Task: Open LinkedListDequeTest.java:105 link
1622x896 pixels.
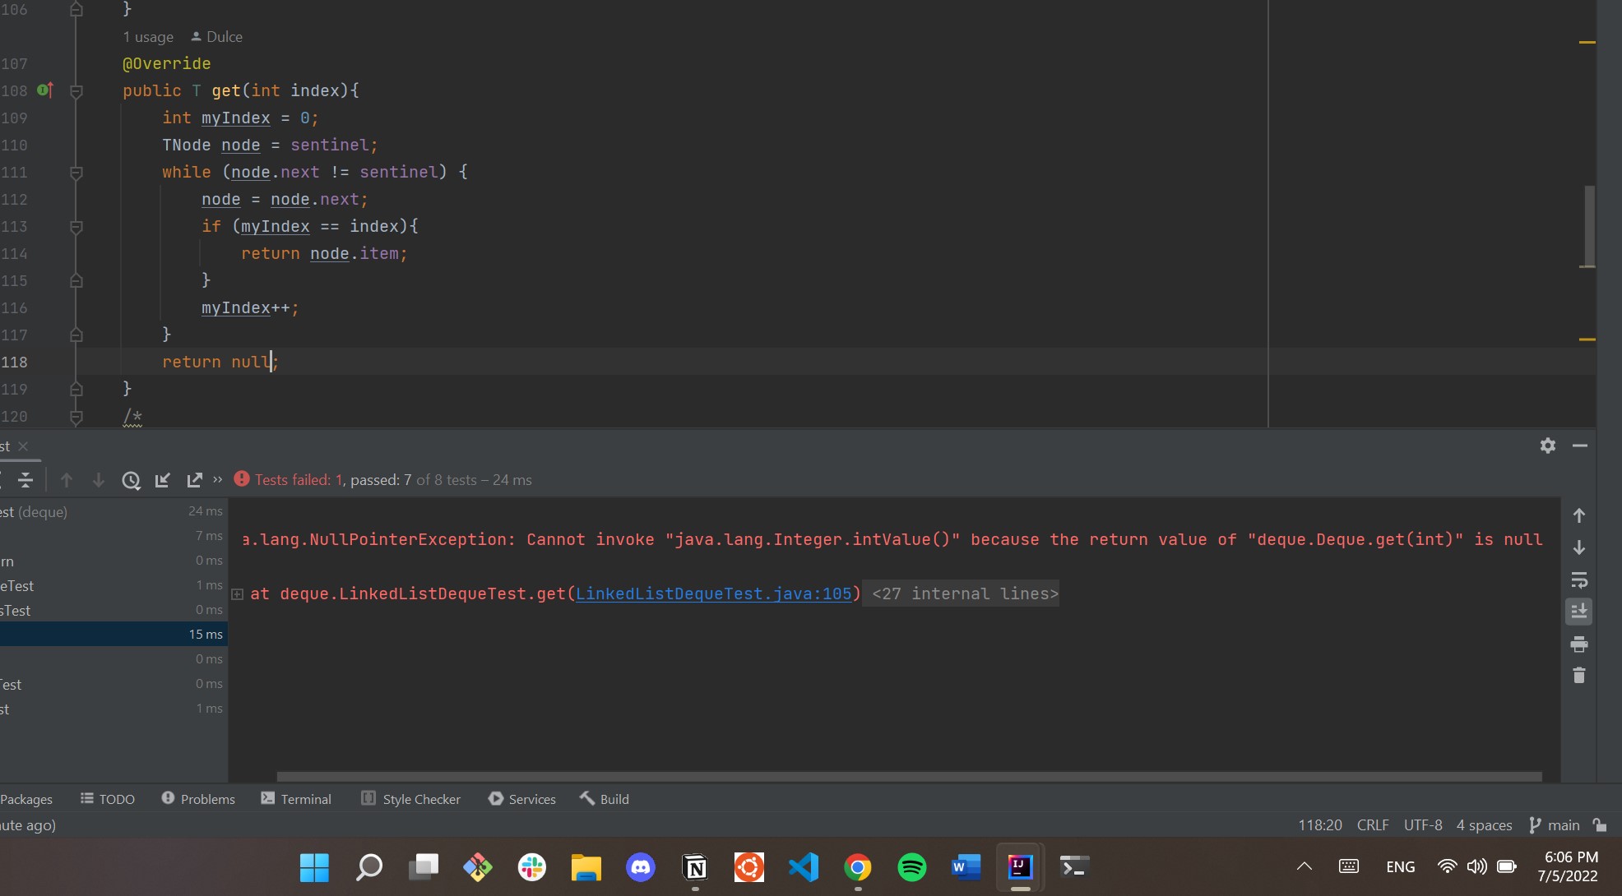Action: 713,593
